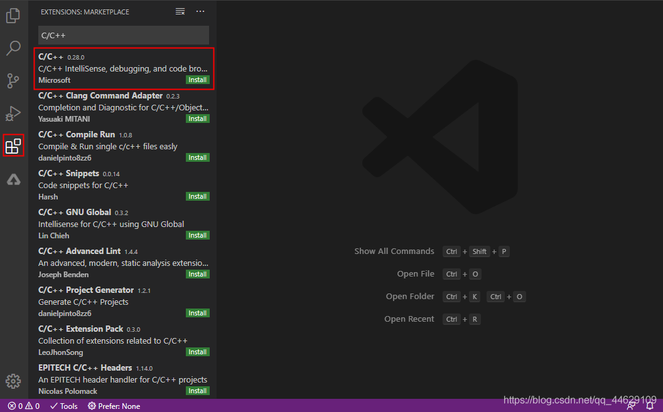Click the Open Folder label
Screen dimensions: 663x412
click(410, 297)
